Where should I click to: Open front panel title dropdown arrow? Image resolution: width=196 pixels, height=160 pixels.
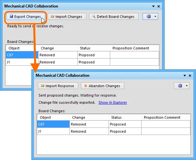point(185,75)
